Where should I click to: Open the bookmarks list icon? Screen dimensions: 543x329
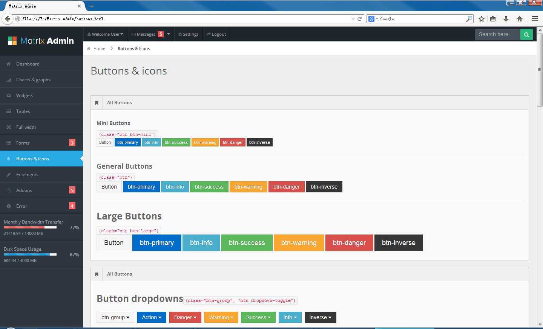[x=493, y=19]
